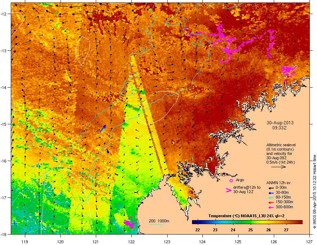The image size is (317, 245).
Task: Click the colorbar tick label 22
Action: [197, 230]
